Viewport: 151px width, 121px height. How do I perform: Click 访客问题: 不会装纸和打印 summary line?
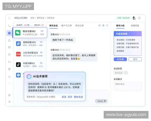point(128,44)
